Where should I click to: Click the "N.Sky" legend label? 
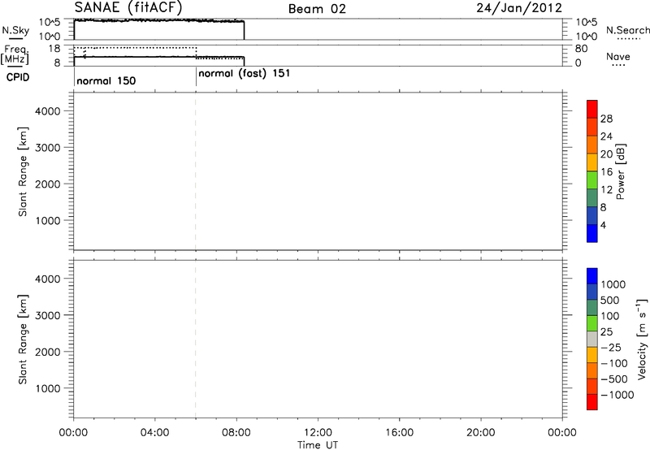pyautogui.click(x=15, y=30)
